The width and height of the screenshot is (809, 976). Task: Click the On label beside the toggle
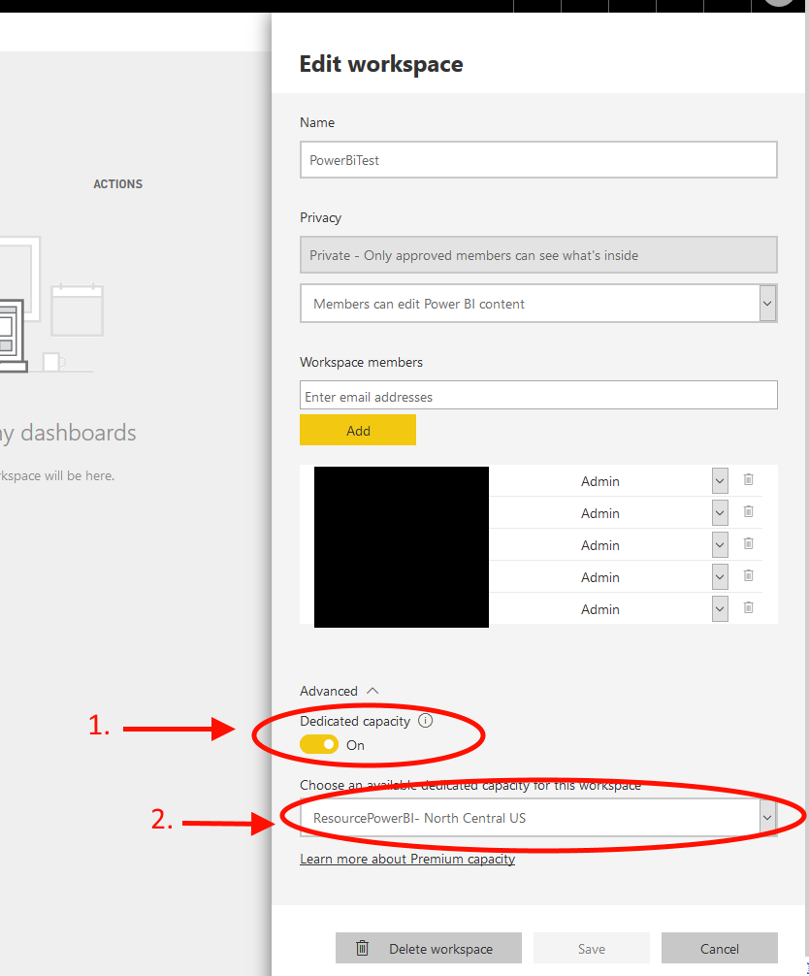click(x=355, y=745)
